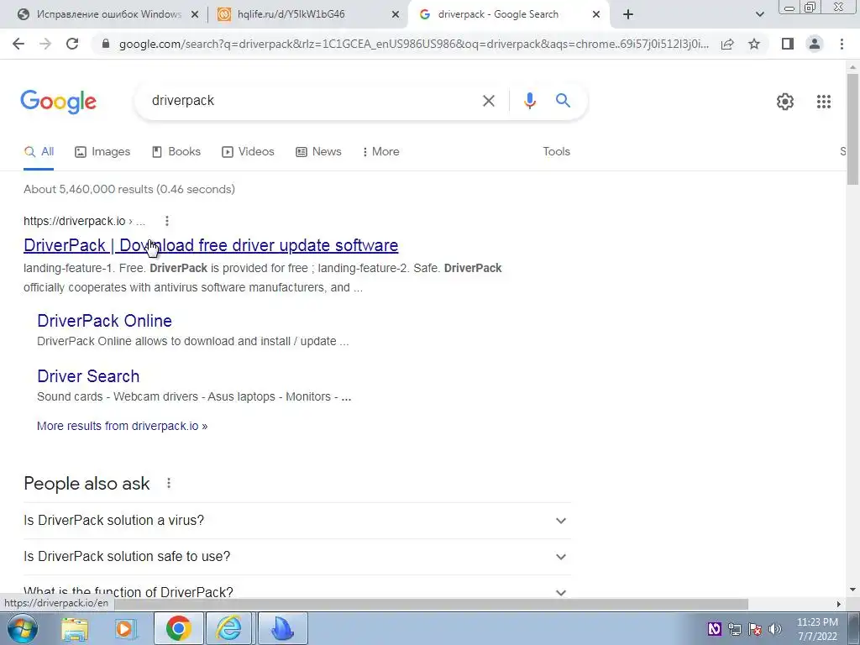The height and width of the screenshot is (645, 860).
Task: Click More results from driverpack.io
Action: (122, 426)
